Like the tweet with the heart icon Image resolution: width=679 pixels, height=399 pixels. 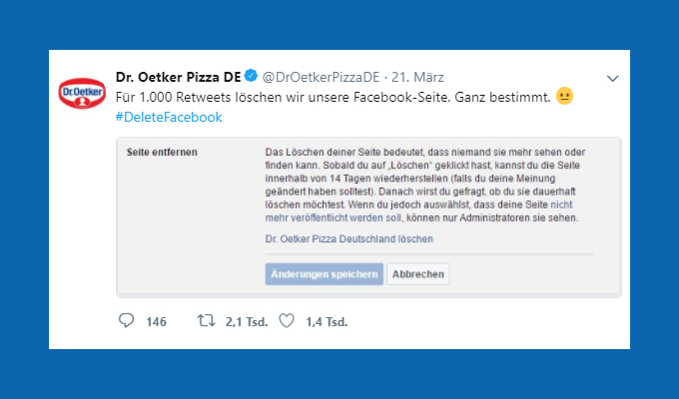pyautogui.click(x=287, y=321)
